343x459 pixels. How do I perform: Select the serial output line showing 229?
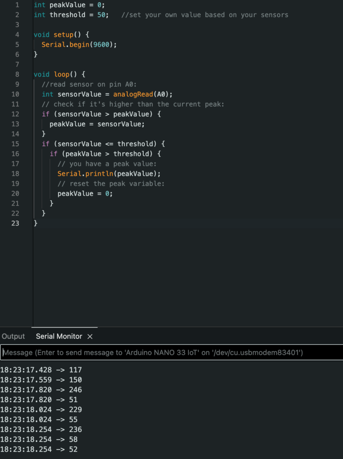41,409
